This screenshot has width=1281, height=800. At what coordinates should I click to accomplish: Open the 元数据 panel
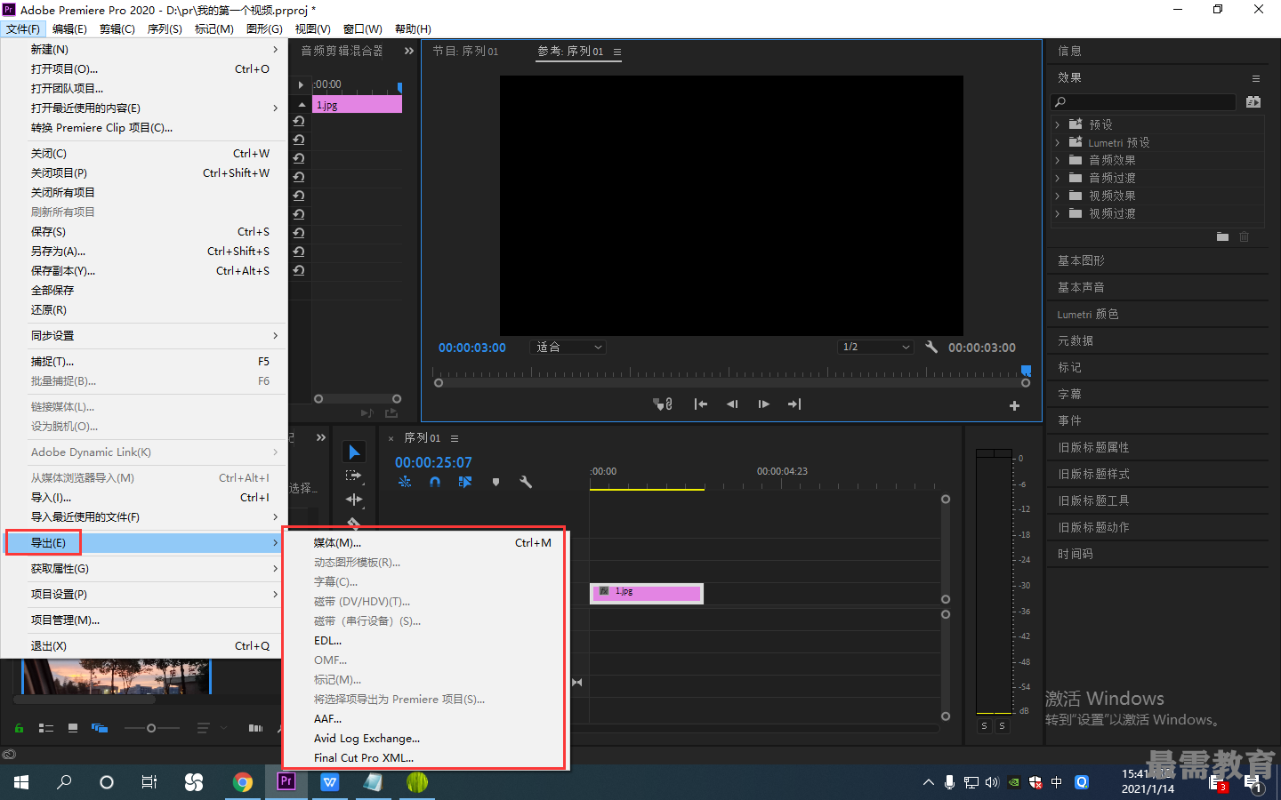click(1076, 340)
